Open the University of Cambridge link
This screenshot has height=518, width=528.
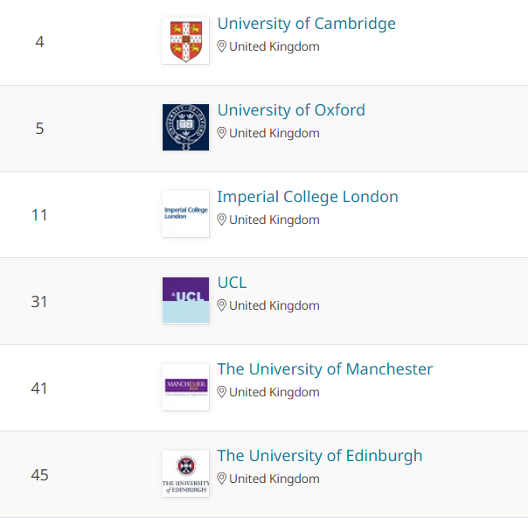pos(307,24)
